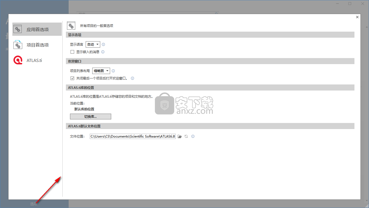Open the 显示语言 dropdown set to 自动
This screenshot has height=208, width=369.
[x=93, y=44]
